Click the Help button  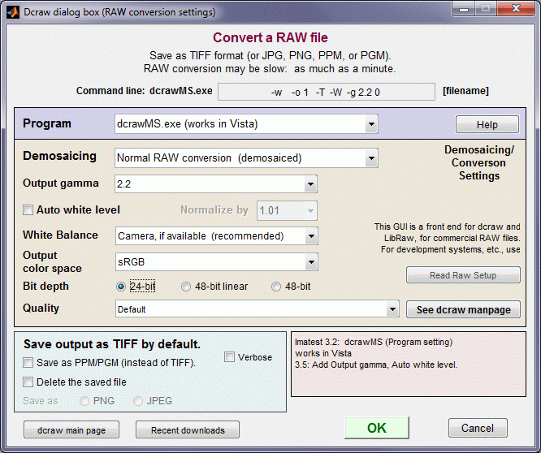pos(487,124)
